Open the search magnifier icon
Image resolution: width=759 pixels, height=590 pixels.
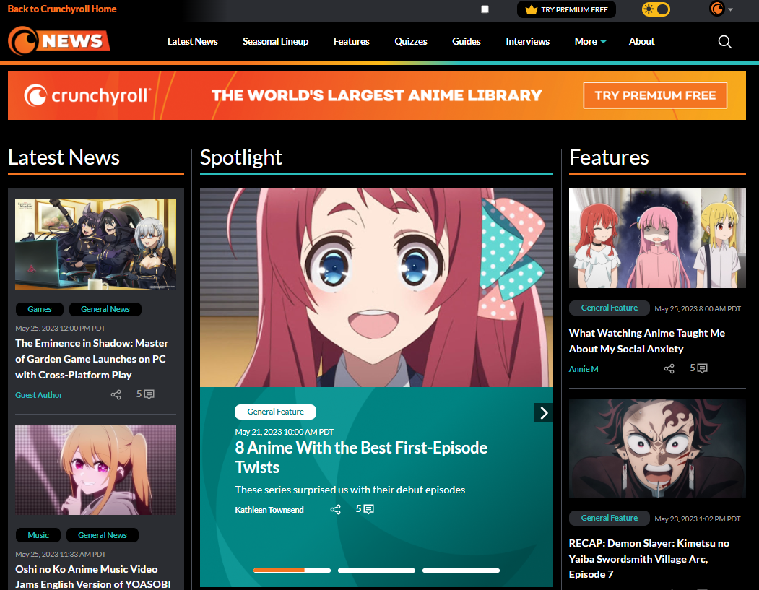pos(724,42)
